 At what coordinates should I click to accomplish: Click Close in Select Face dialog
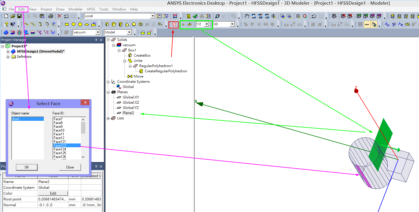click(70, 167)
